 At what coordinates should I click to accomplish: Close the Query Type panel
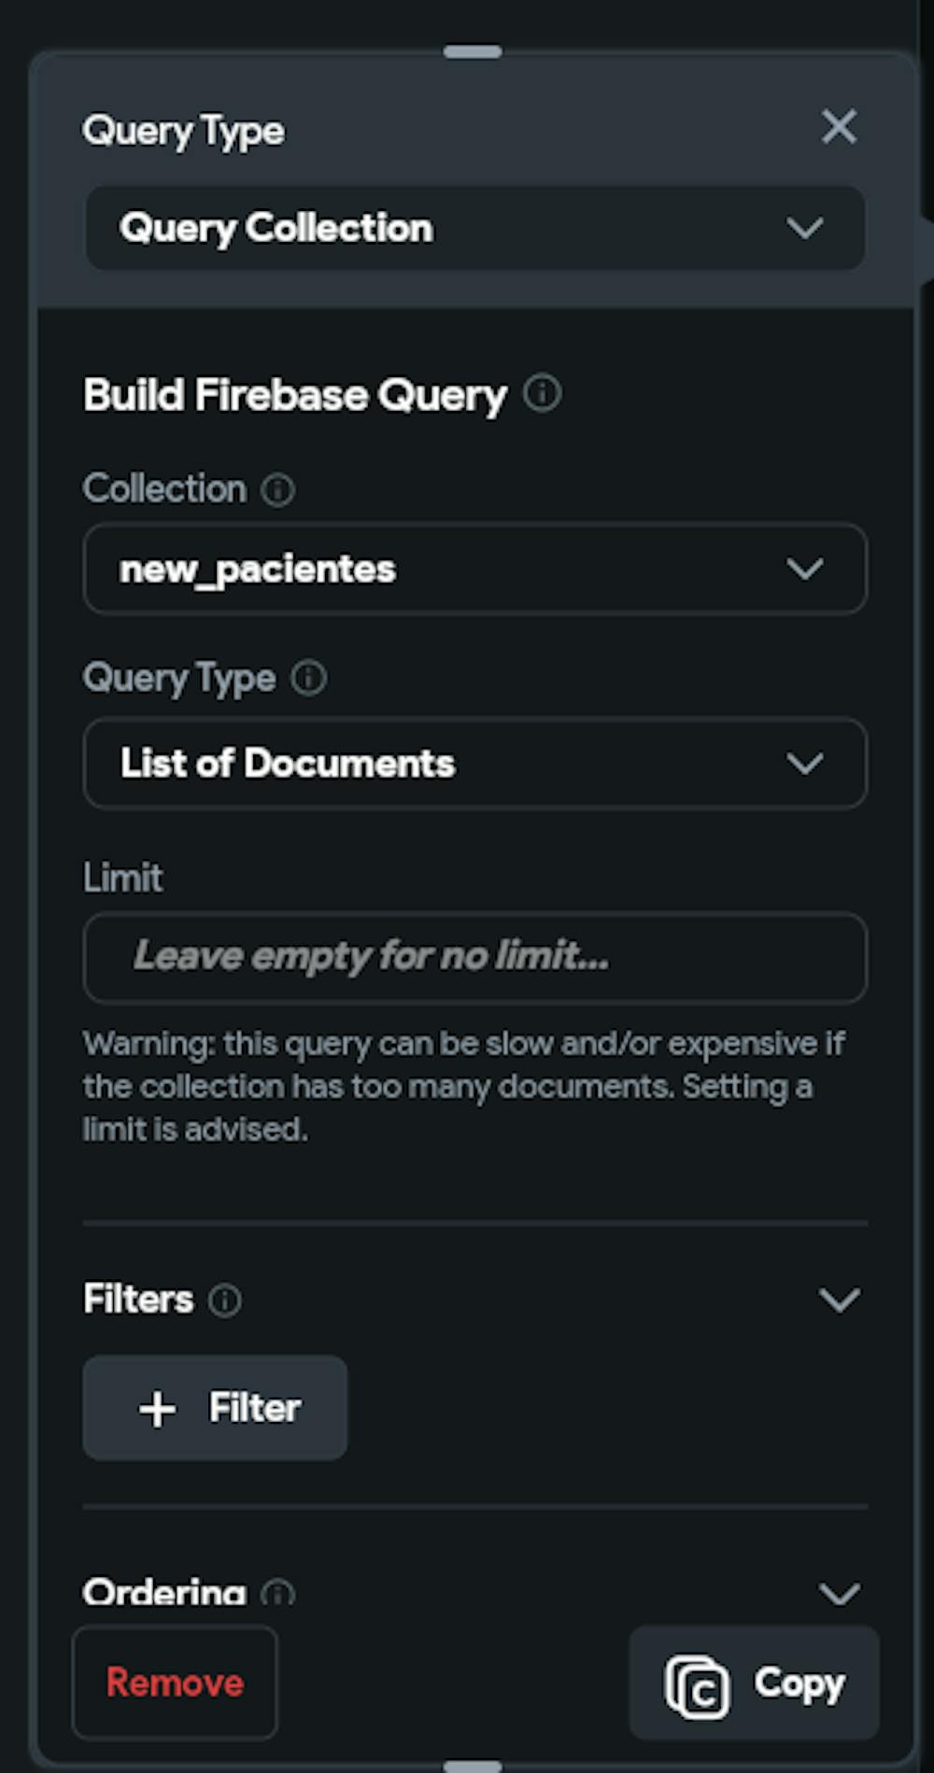839,127
